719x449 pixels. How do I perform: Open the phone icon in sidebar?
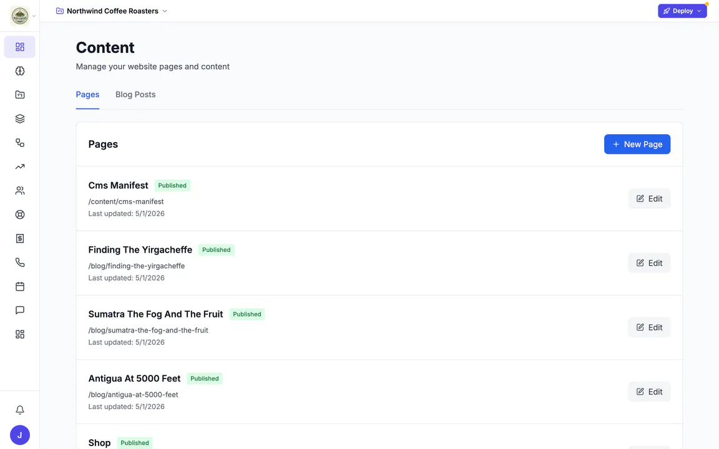pos(20,263)
